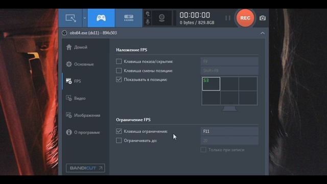Select bottom-left FPS overlay position
Screen dimensions: 327x184
[211, 98]
